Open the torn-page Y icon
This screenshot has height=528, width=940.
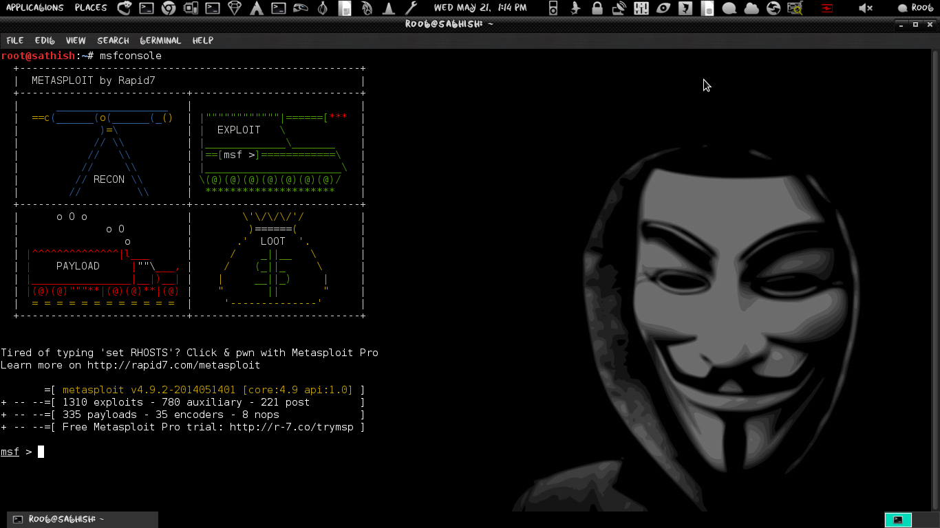tap(685, 8)
